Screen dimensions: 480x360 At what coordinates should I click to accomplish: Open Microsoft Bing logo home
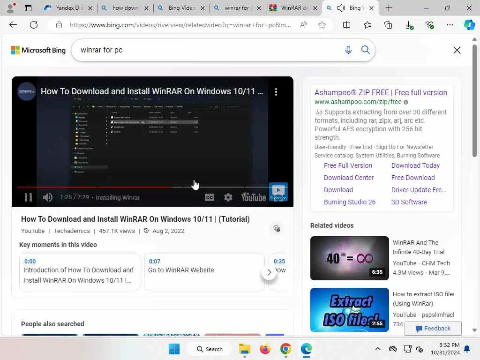tap(38, 50)
